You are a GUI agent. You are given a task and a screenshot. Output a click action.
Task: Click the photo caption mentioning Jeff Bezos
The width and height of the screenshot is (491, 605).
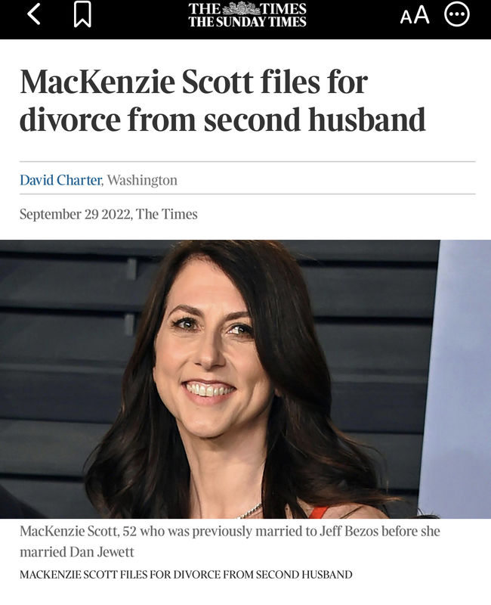(230, 541)
